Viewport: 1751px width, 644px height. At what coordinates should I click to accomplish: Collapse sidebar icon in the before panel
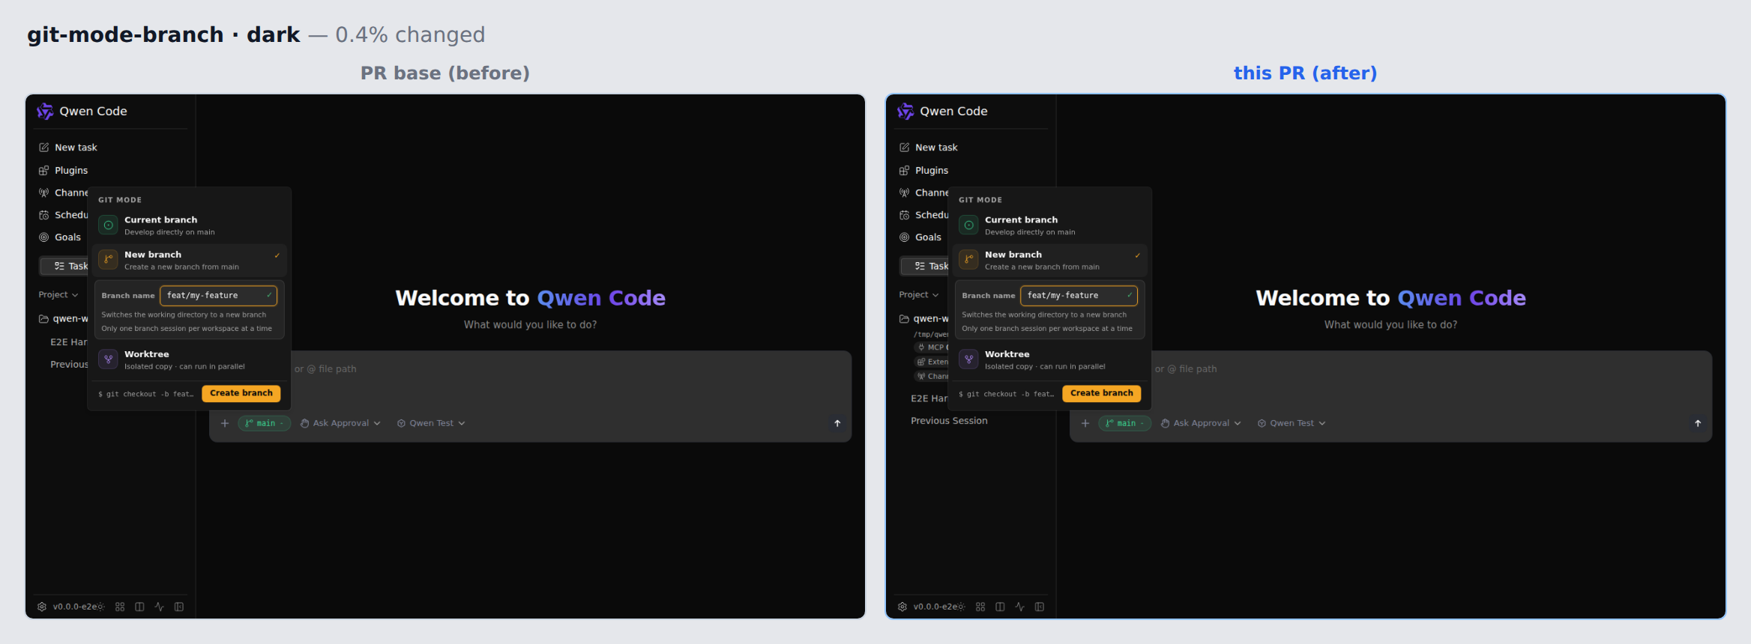tap(179, 607)
